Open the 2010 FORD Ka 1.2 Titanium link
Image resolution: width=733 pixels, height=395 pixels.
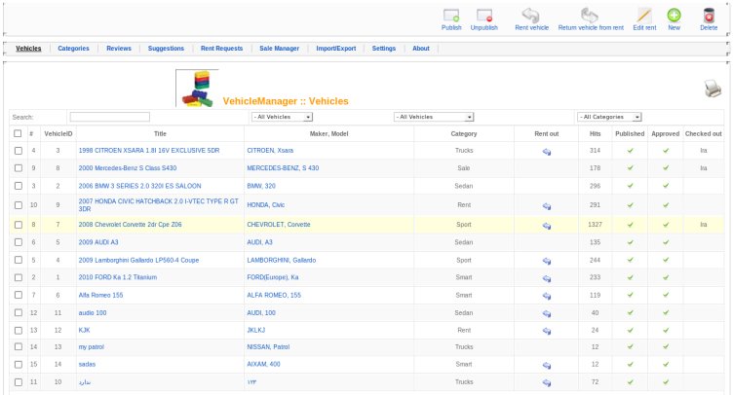tap(117, 277)
